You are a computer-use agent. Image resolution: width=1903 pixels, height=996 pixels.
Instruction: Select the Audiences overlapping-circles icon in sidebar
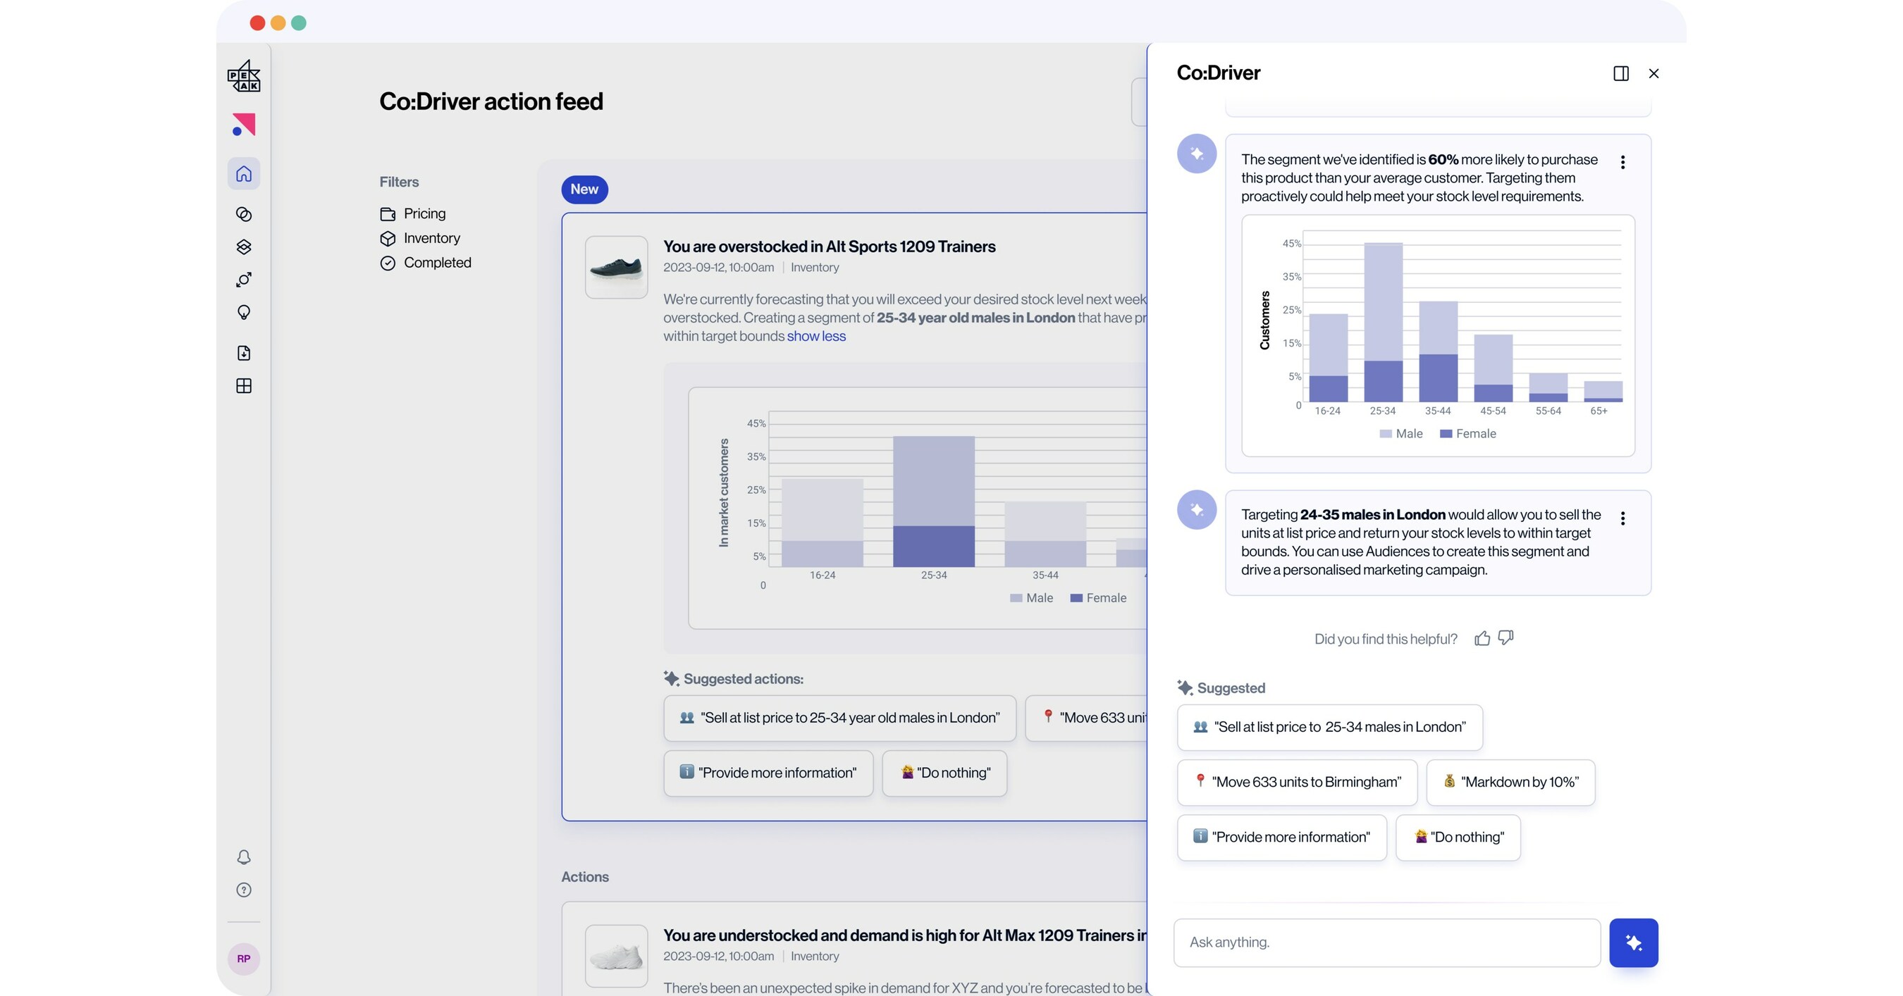tap(244, 214)
